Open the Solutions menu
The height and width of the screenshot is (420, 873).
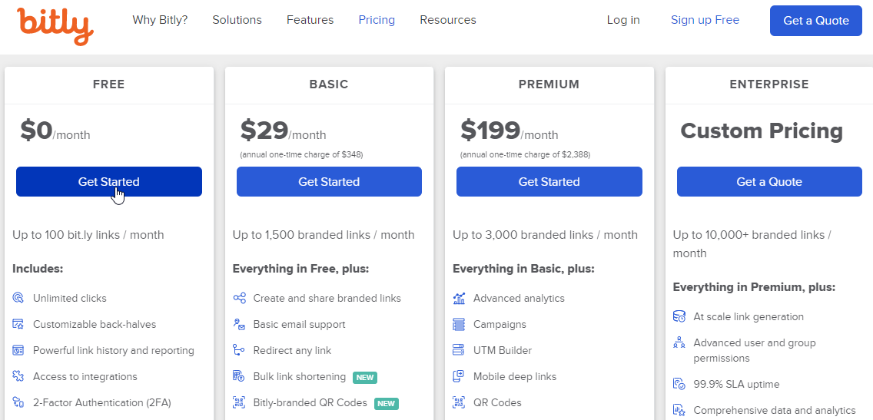[x=237, y=20]
